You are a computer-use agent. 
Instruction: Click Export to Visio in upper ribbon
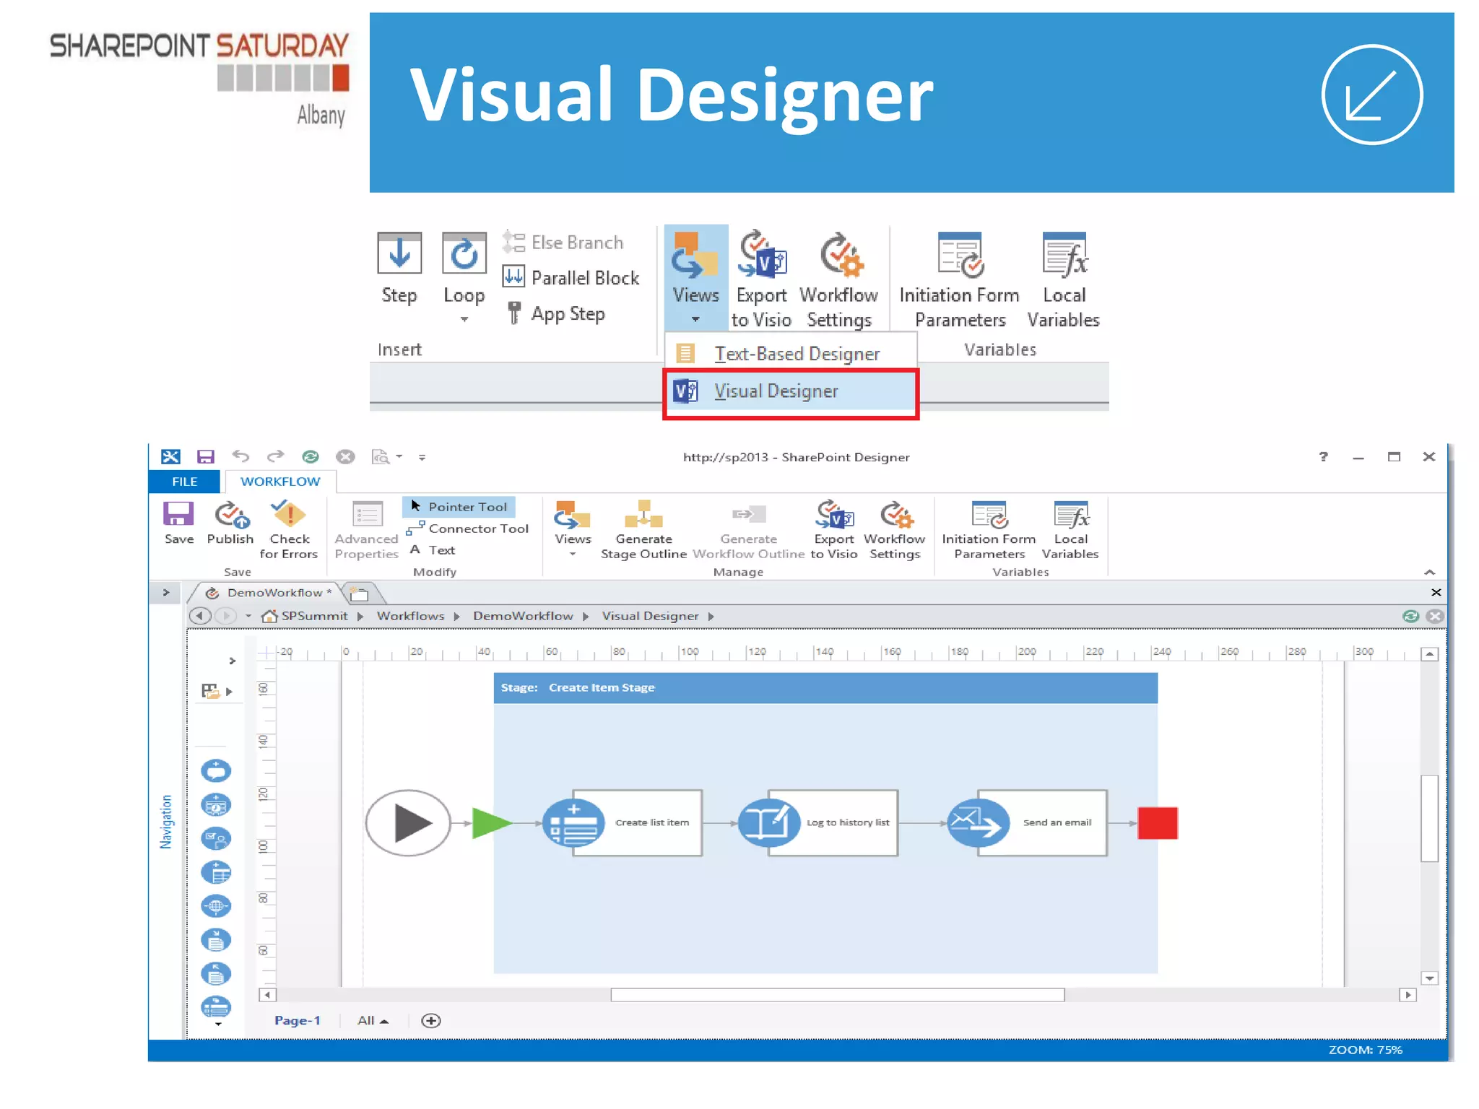[761, 279]
